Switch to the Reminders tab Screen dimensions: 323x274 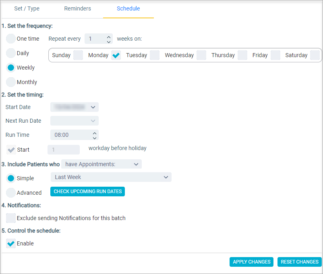77,8
